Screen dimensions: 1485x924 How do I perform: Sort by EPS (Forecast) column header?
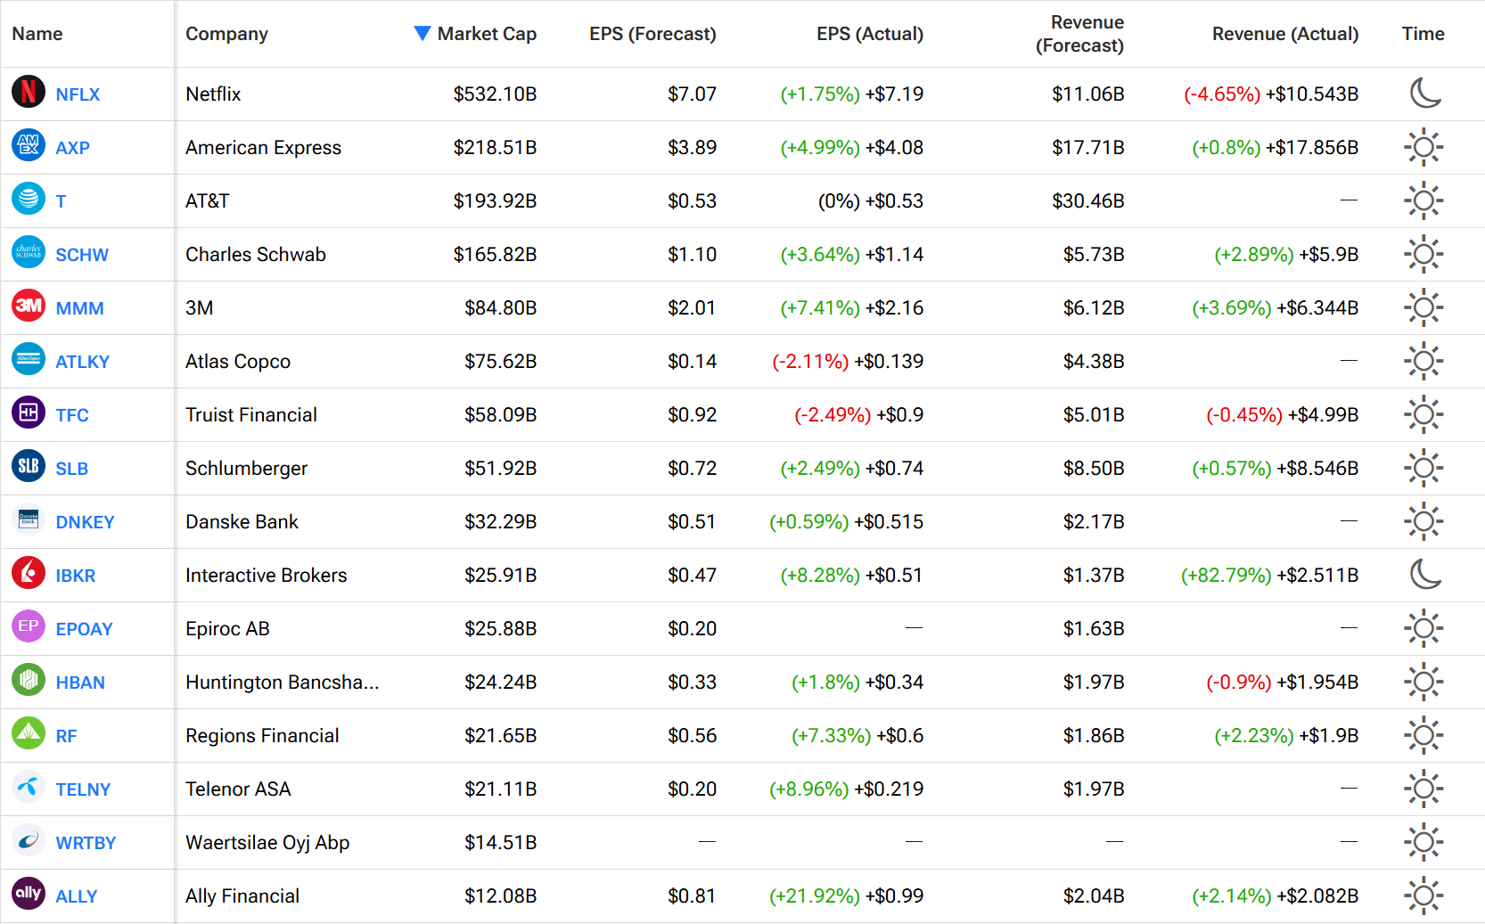(652, 34)
